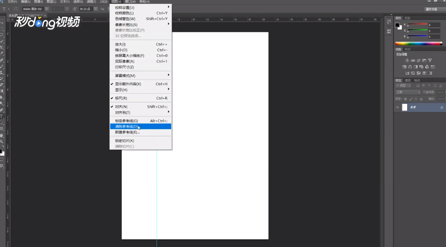Choose 实际像素(A) menu item
Screen dimensions: 446x247
tap(141, 61)
